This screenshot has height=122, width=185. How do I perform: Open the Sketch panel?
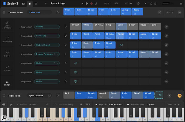[x=7, y=83]
